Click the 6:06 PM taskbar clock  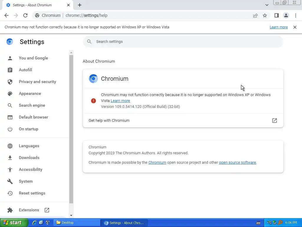[x=291, y=223]
